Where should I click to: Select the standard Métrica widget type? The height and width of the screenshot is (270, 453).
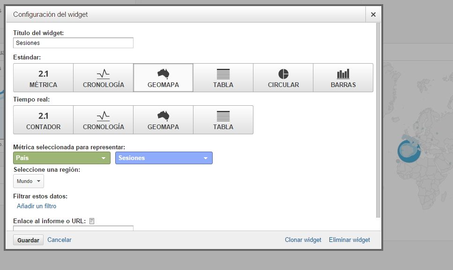(x=44, y=78)
